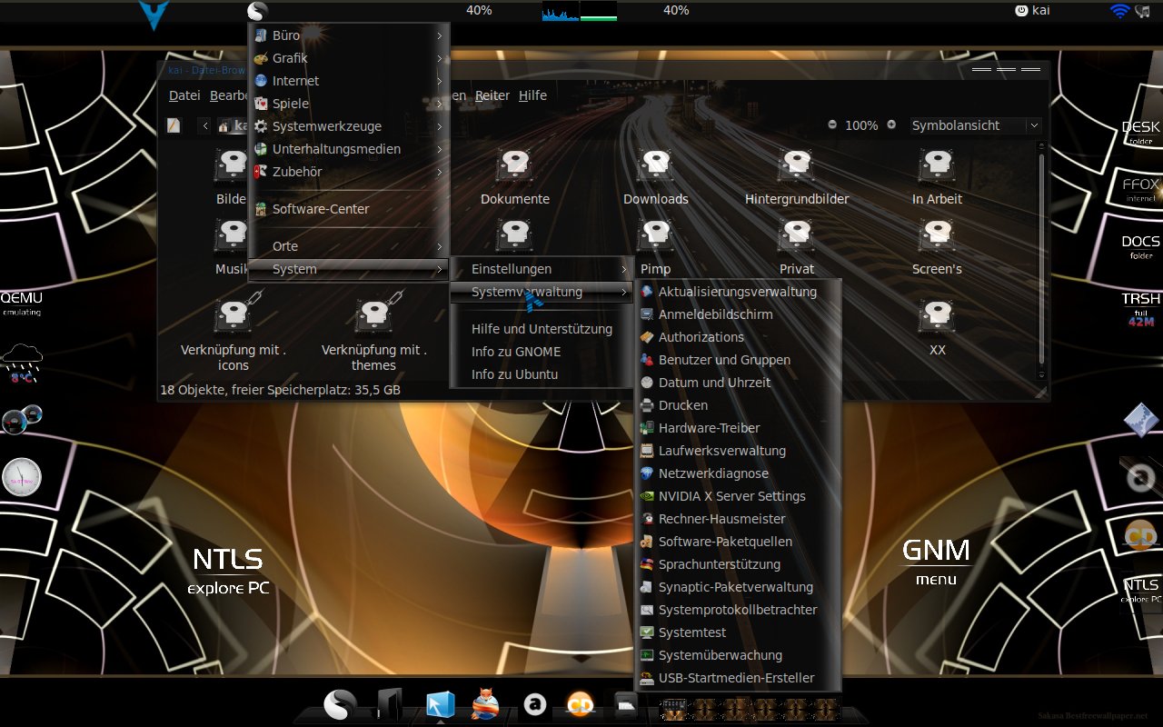
Task: Click the Systemüberwachung icon
Action: [x=647, y=655]
